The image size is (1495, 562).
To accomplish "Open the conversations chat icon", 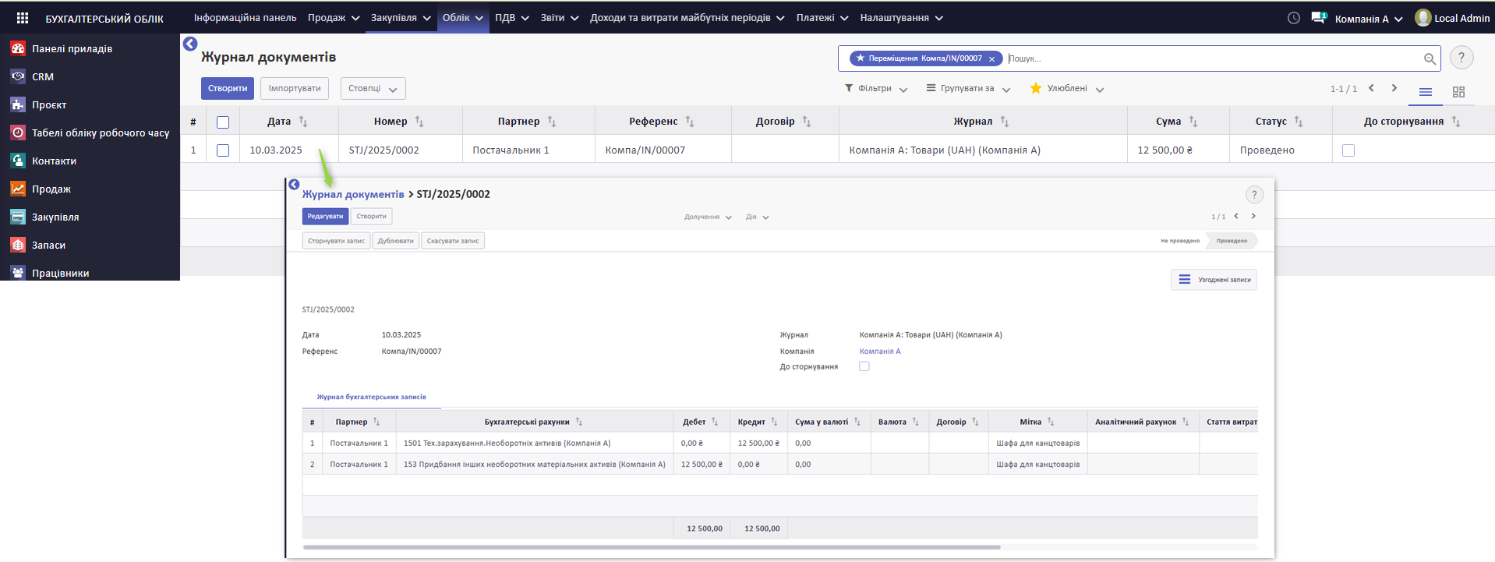I will (1319, 17).
